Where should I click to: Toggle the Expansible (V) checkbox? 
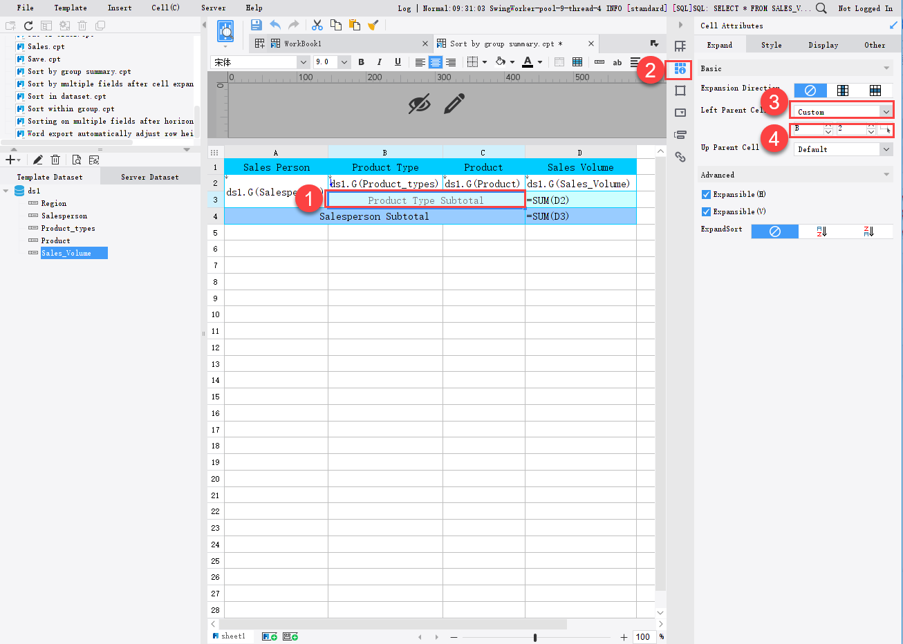[706, 212]
